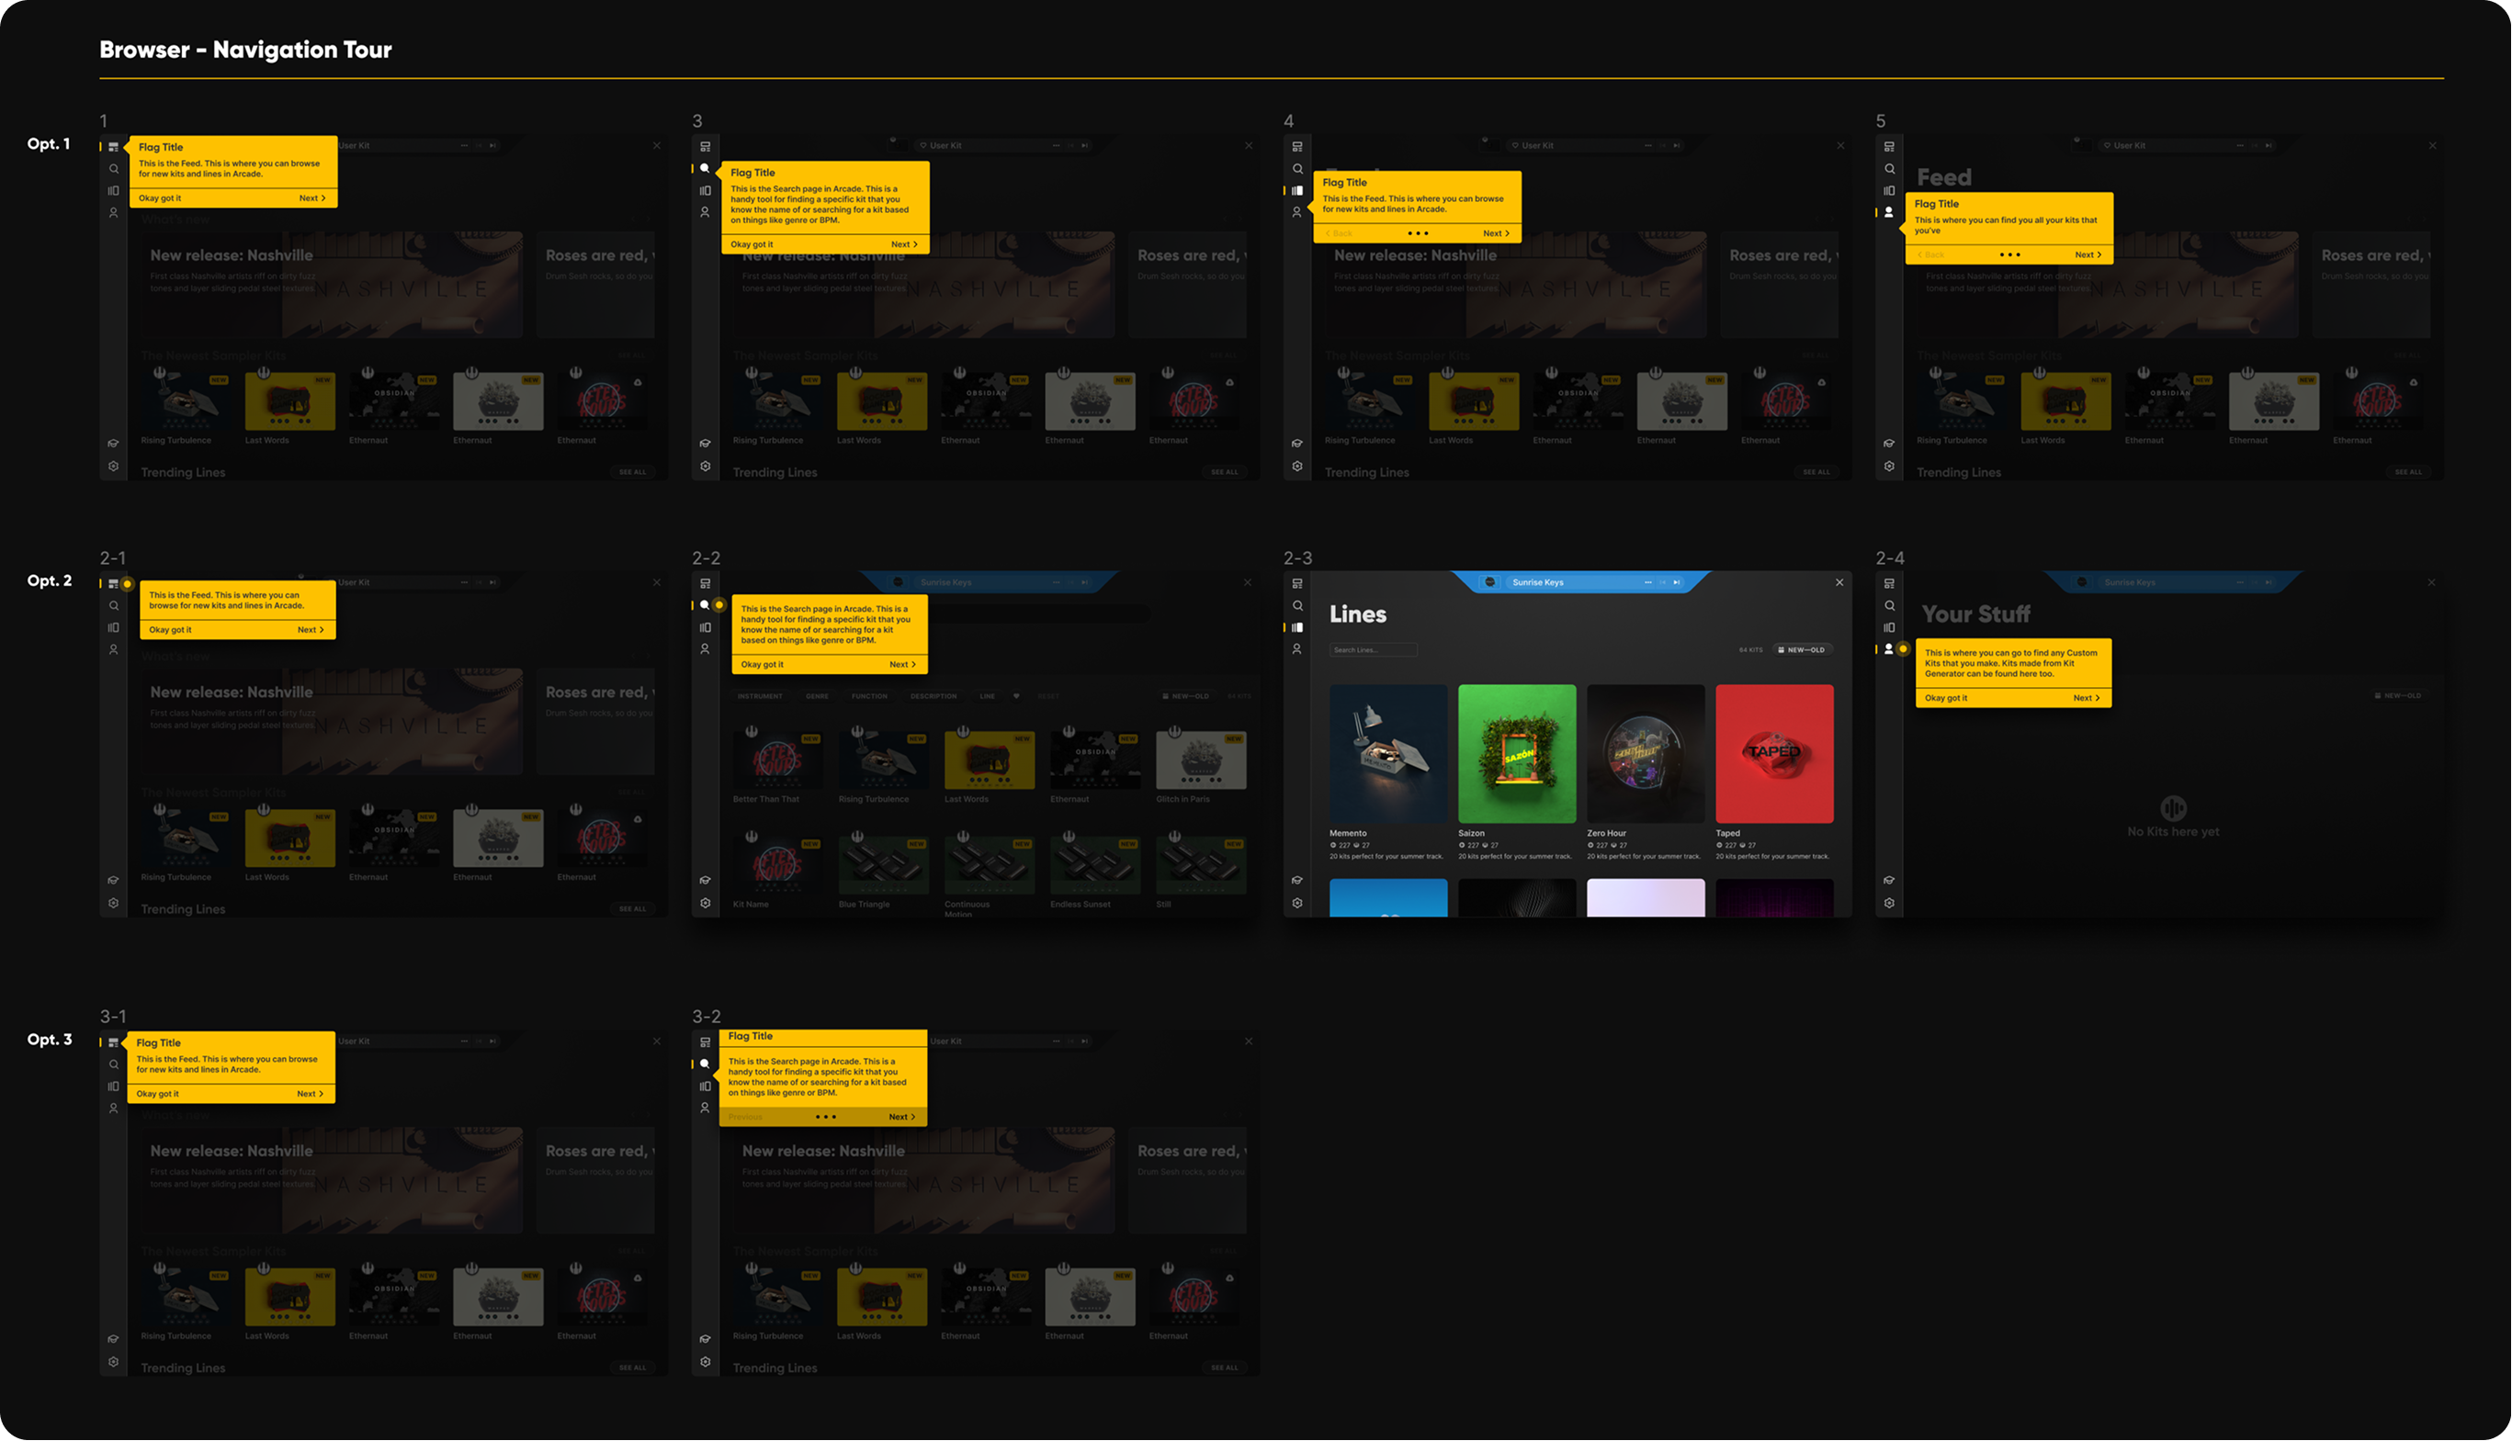Click Next in the frame 3-2 Search tooltip
Viewport: 2512px width, 1441px height.
(x=901, y=1117)
